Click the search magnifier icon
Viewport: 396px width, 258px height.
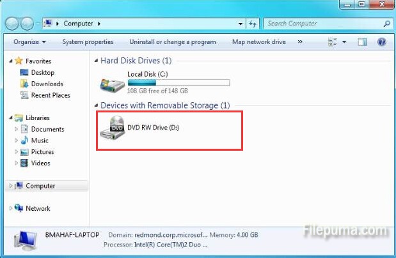pos(386,24)
